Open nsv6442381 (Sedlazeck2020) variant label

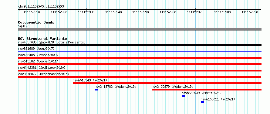(42, 68)
